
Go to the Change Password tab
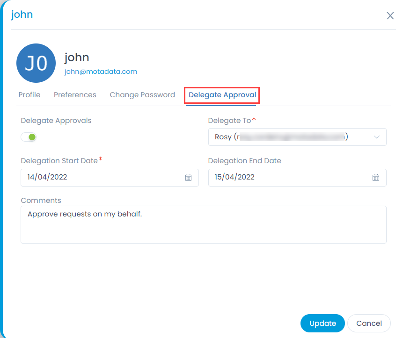coord(142,95)
